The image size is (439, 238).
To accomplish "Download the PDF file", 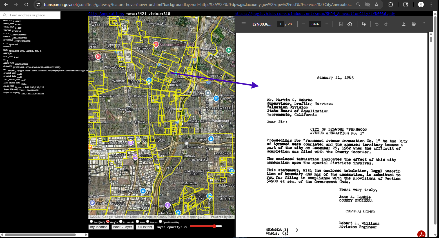I will click(x=404, y=24).
